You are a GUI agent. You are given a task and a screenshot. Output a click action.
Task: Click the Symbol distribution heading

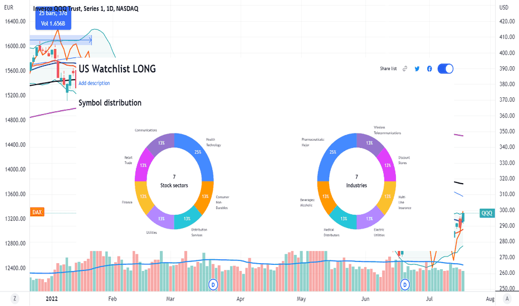[x=110, y=103]
